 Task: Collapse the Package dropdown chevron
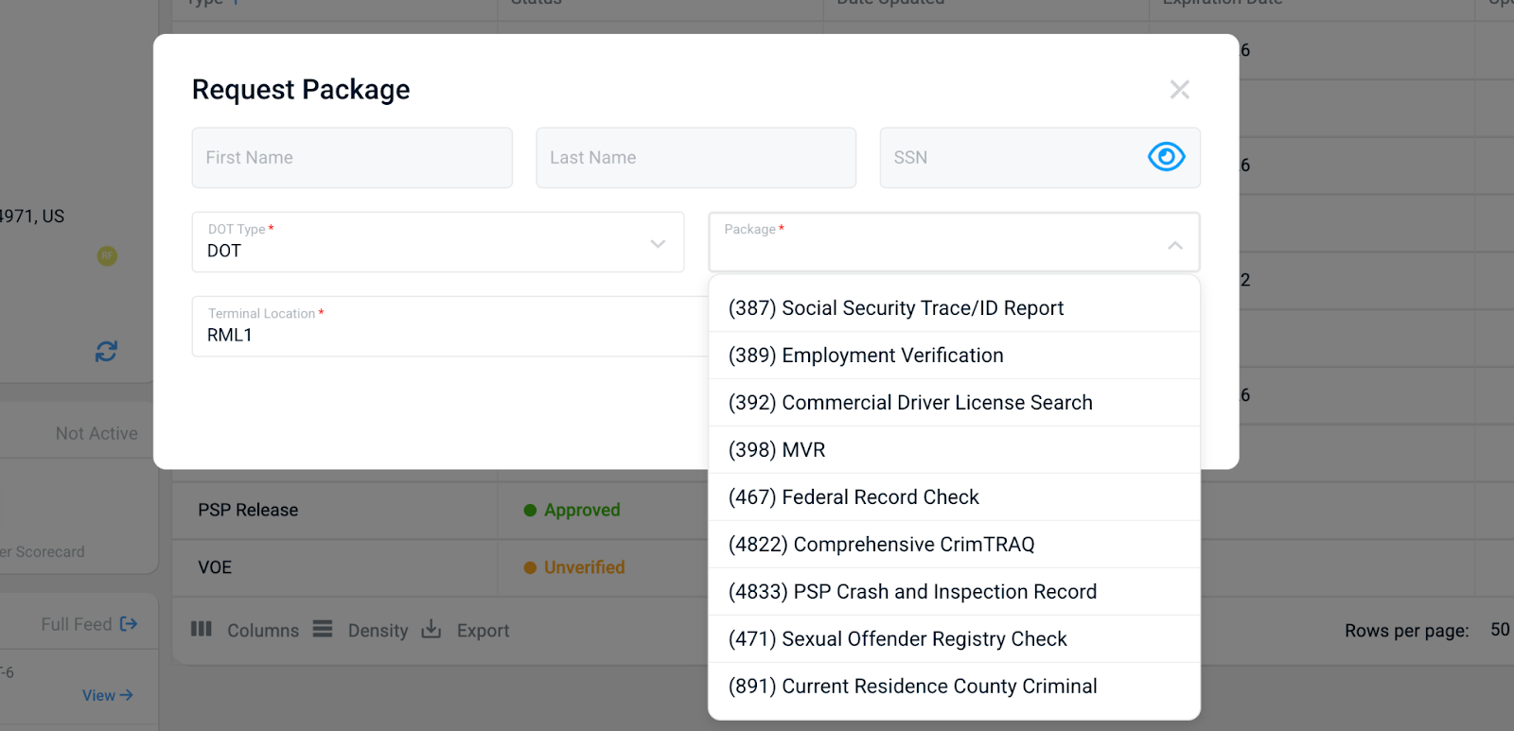[x=1174, y=245]
